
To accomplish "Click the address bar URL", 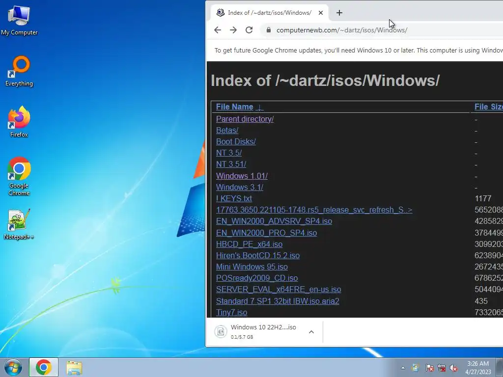I will point(342,30).
